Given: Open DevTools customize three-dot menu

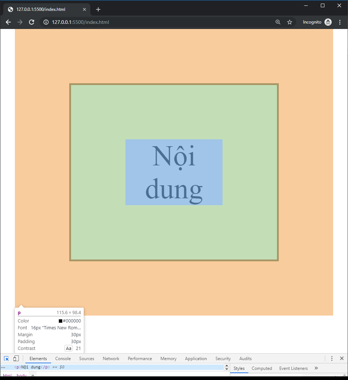Looking at the screenshot, I should click(x=332, y=359).
